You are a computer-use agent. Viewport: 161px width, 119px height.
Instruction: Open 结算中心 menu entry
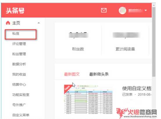click(x=19, y=84)
